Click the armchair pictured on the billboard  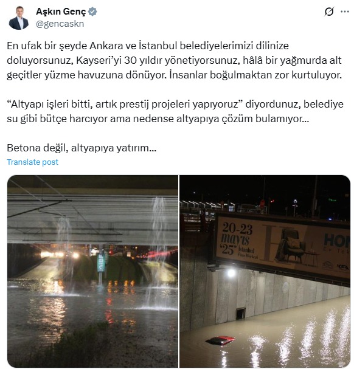(x=290, y=246)
